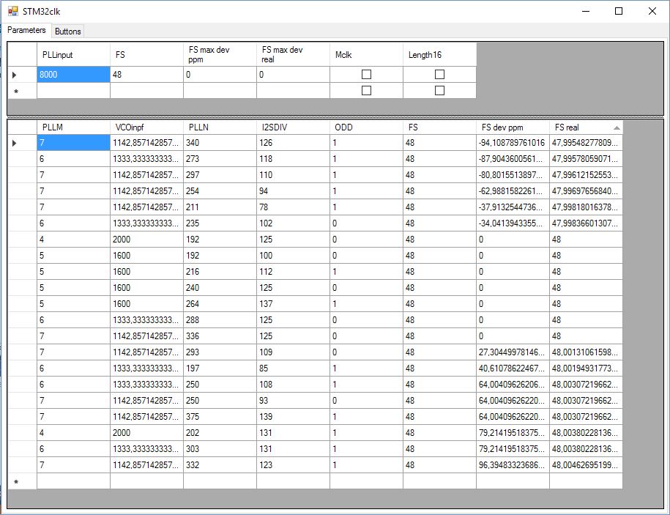This screenshot has width=670, height=515.
Task: Close the STM32clk window
Action: pyautogui.click(x=652, y=11)
